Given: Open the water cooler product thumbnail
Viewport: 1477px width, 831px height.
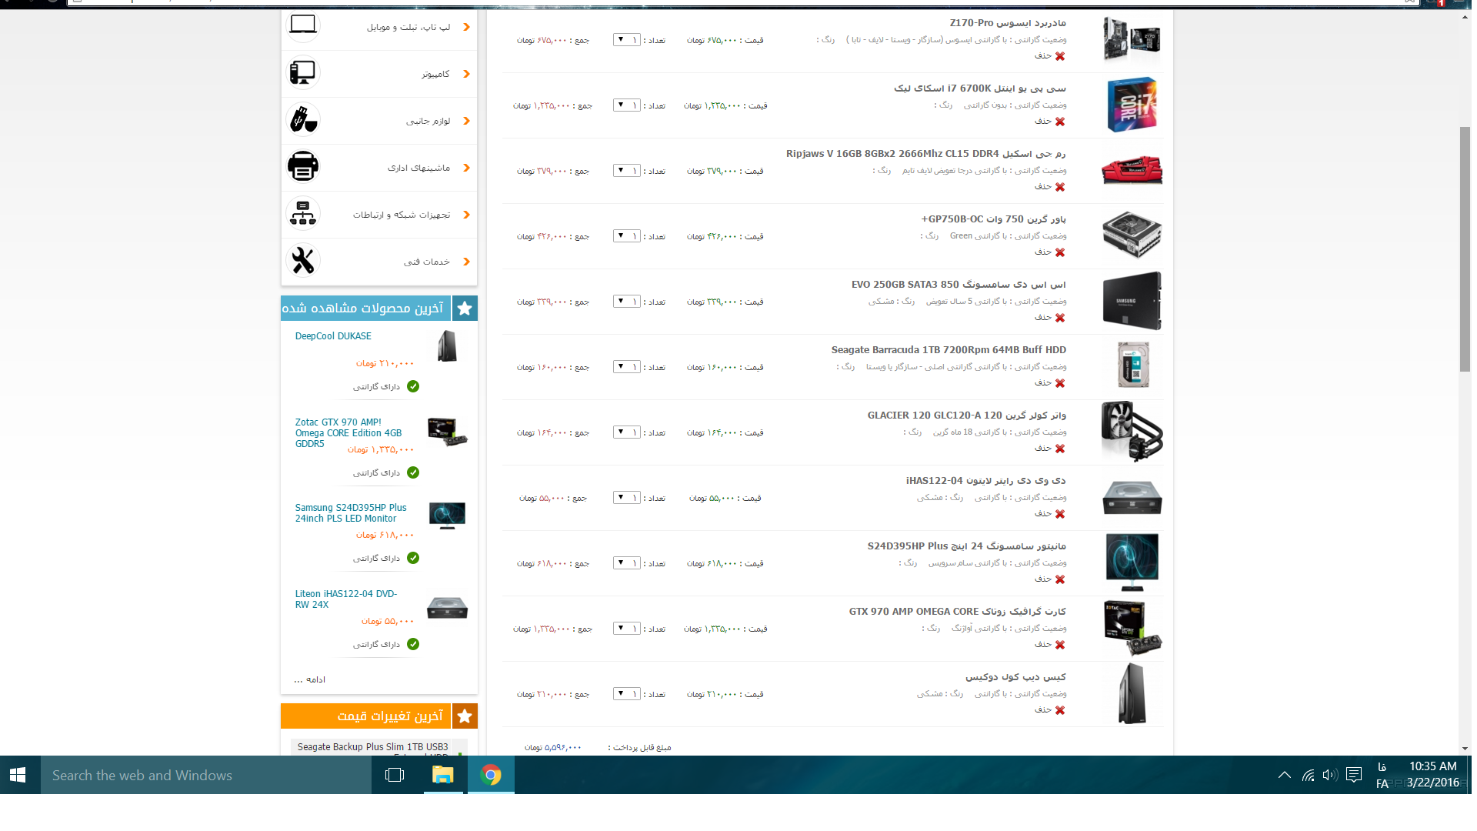Looking at the screenshot, I should [1132, 432].
